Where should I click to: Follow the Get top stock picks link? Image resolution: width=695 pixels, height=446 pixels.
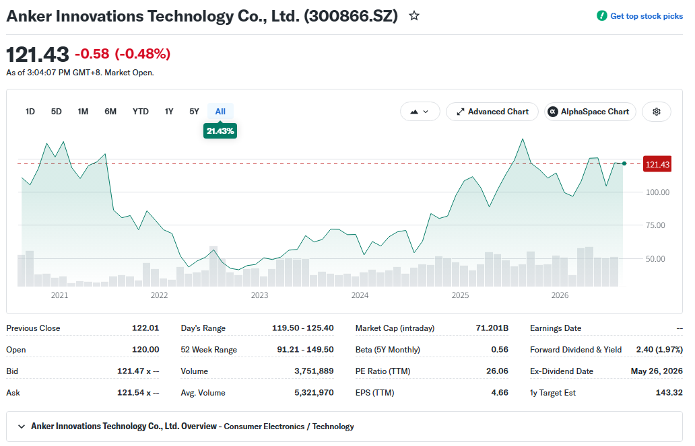click(647, 16)
